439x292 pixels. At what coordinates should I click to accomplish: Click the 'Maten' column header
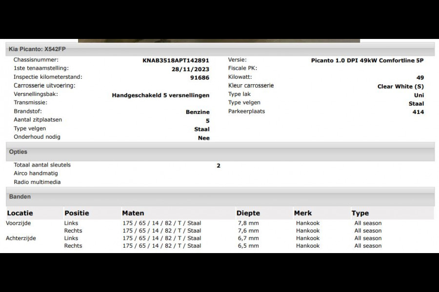pyautogui.click(x=133, y=213)
